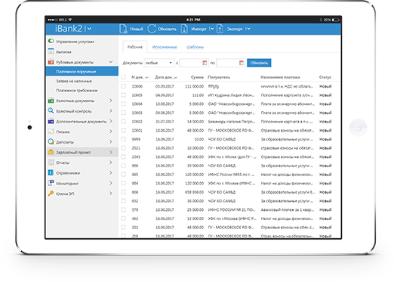Click Справочники sidebar icon
Viewport: 394px width, 282px height.
(51, 172)
